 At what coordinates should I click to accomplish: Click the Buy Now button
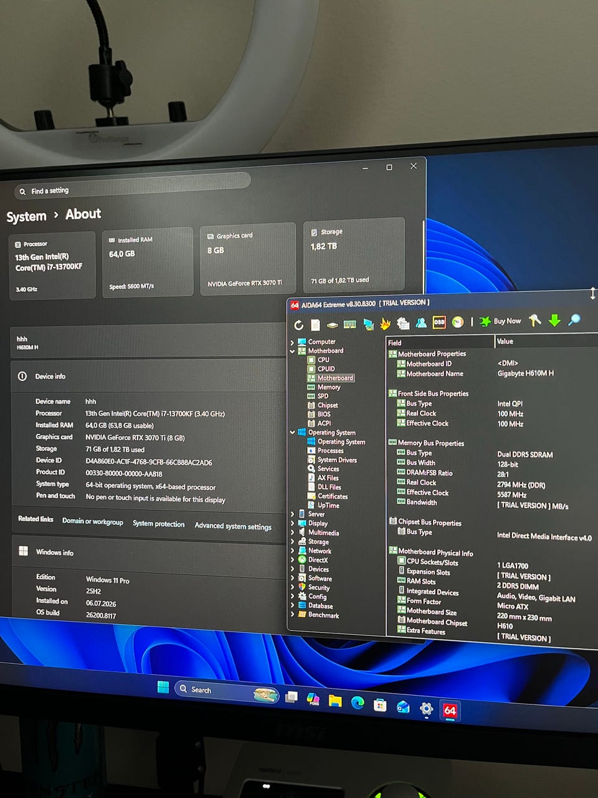point(500,321)
